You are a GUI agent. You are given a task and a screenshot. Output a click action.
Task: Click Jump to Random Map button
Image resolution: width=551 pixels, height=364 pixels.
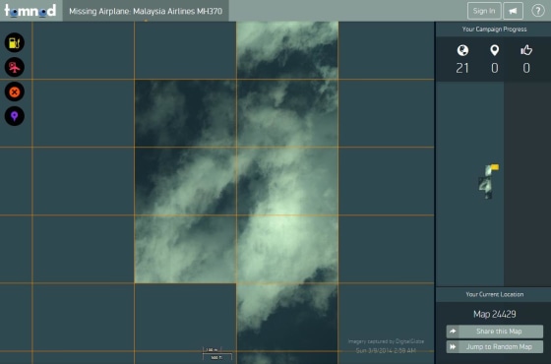tap(494, 346)
